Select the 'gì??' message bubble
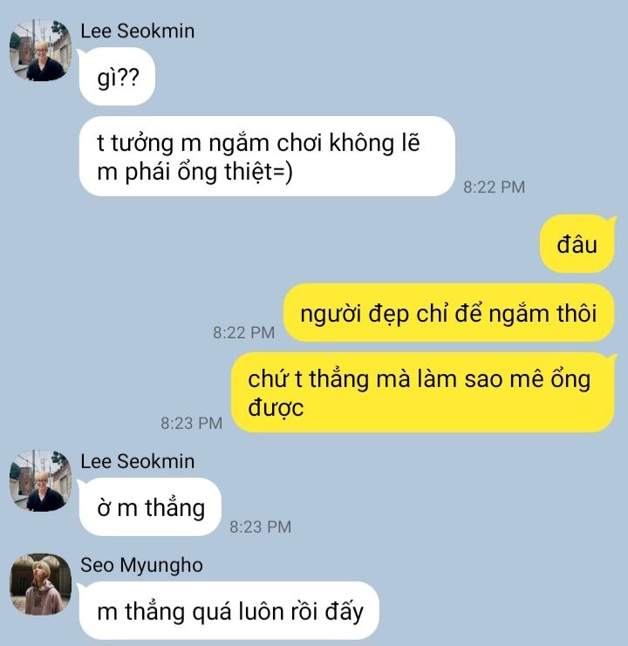 tap(117, 77)
